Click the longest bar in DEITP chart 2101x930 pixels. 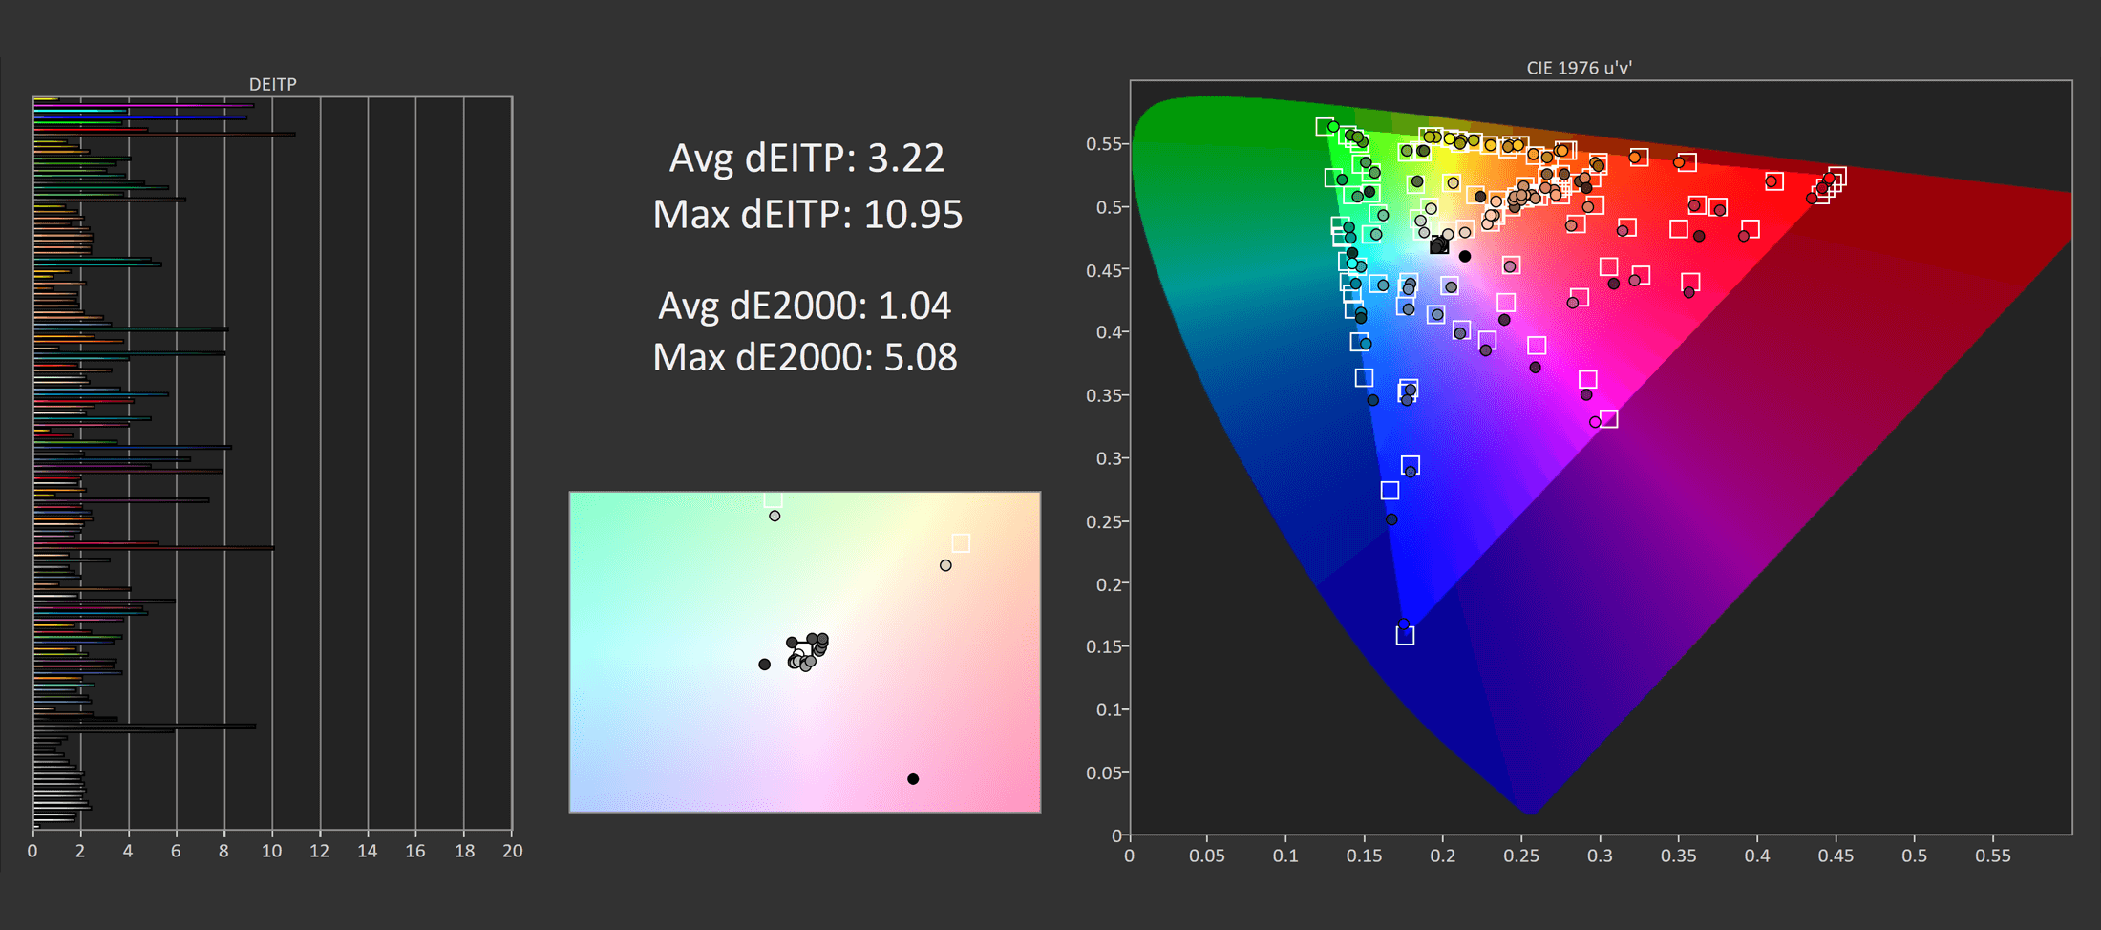[x=164, y=135]
